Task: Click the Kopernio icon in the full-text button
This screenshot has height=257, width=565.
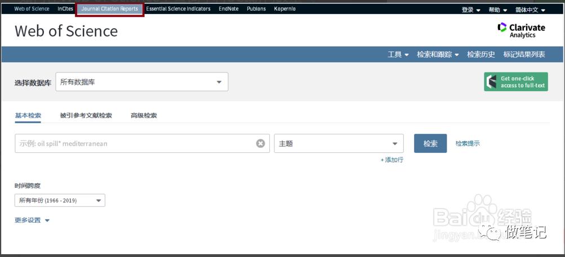Action: (492, 82)
